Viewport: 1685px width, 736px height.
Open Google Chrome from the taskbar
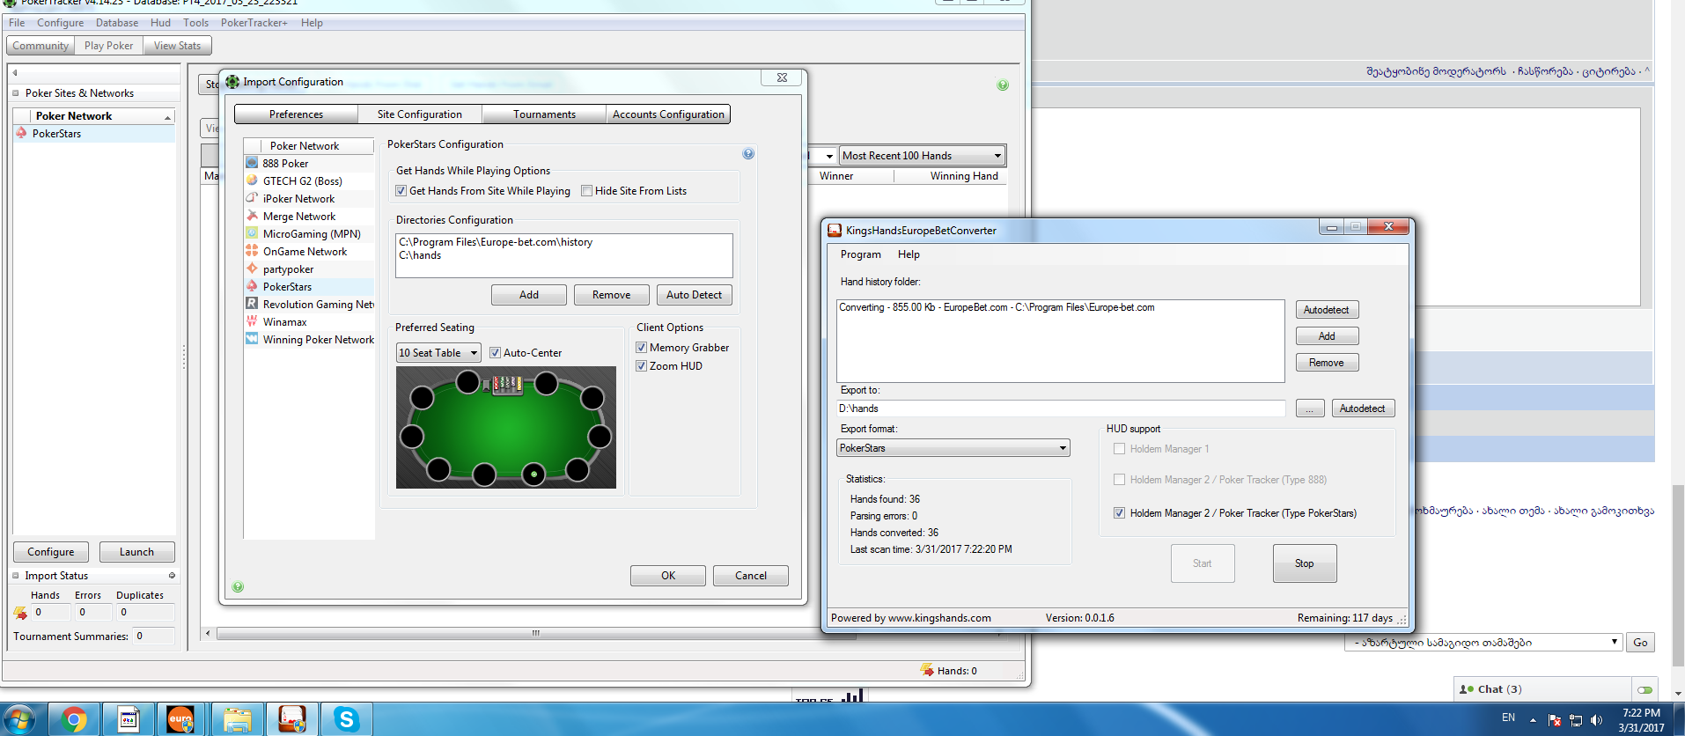(74, 719)
